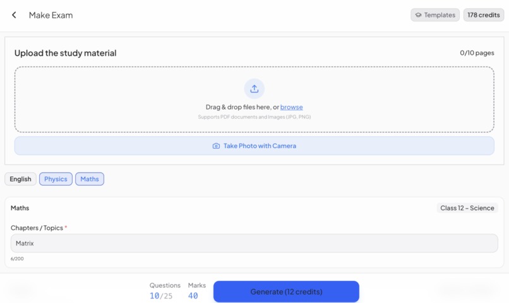The height and width of the screenshot is (303, 509).
Task: Start exam with Generate (12 credits)
Action: tap(286, 292)
